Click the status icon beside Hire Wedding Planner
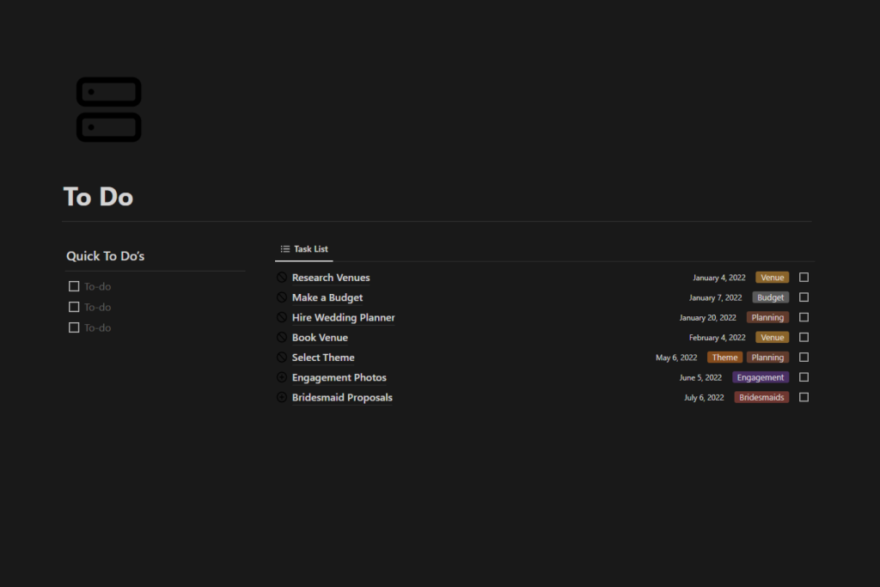The height and width of the screenshot is (587, 880). point(282,317)
